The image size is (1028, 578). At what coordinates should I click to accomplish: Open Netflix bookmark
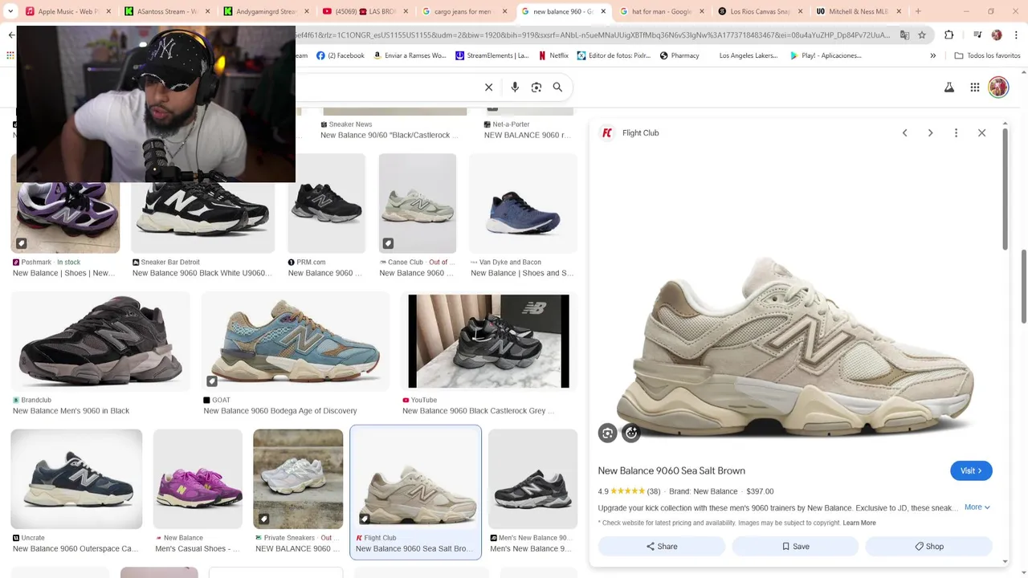click(x=553, y=55)
